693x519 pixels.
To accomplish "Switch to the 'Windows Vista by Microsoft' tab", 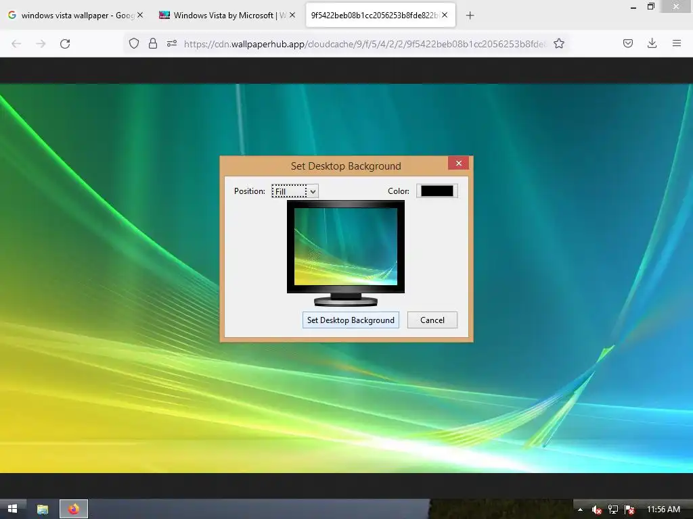I will [x=227, y=16].
